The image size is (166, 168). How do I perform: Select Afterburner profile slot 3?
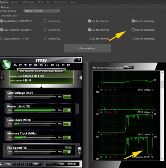pos(22,164)
